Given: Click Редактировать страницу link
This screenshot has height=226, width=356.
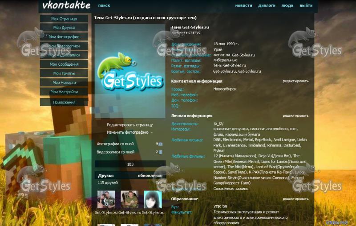Looking at the screenshot, I should click(129, 125).
